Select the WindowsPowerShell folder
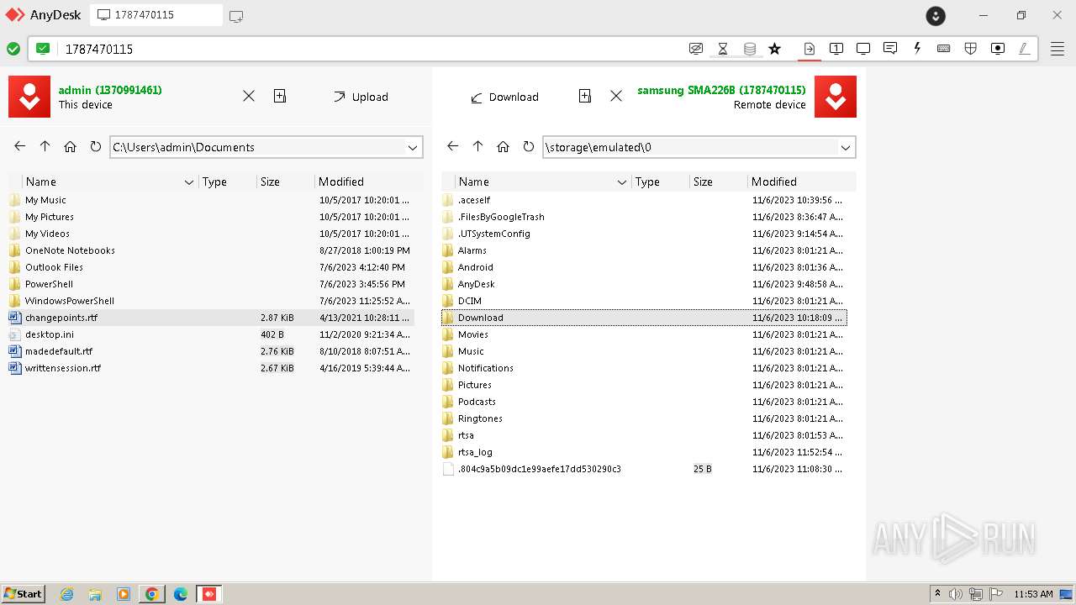 [210, 301]
